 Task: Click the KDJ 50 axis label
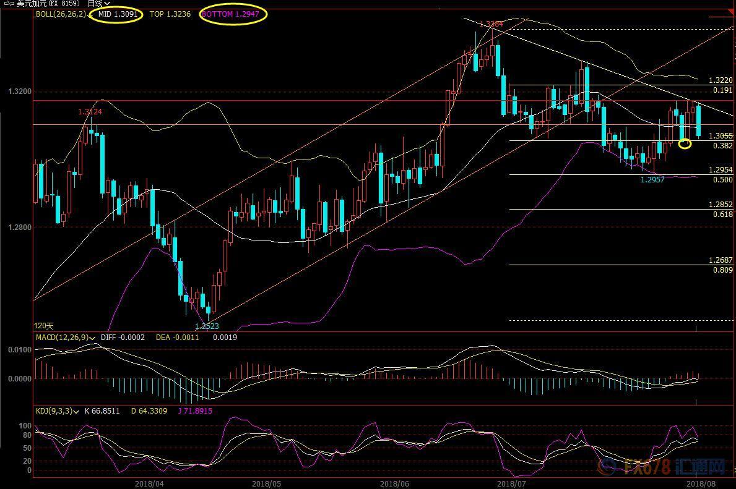point(27,448)
